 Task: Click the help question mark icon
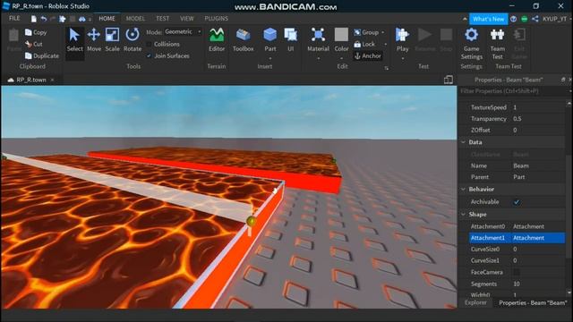tap(513, 19)
